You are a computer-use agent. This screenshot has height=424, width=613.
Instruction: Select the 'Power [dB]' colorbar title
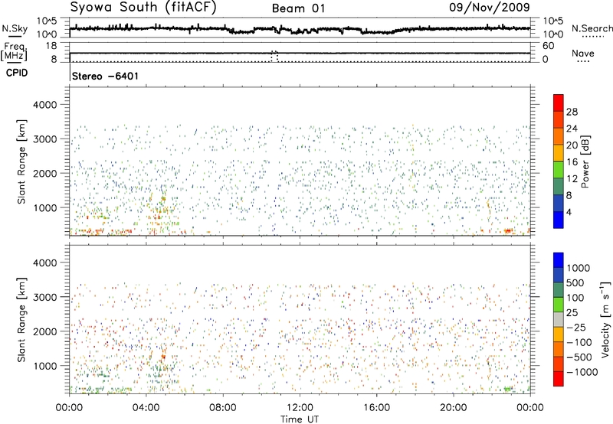[585, 161]
